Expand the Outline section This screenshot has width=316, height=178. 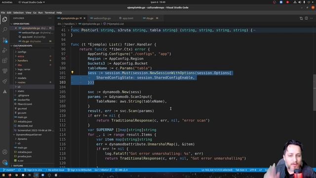pyautogui.click(x=18, y=166)
